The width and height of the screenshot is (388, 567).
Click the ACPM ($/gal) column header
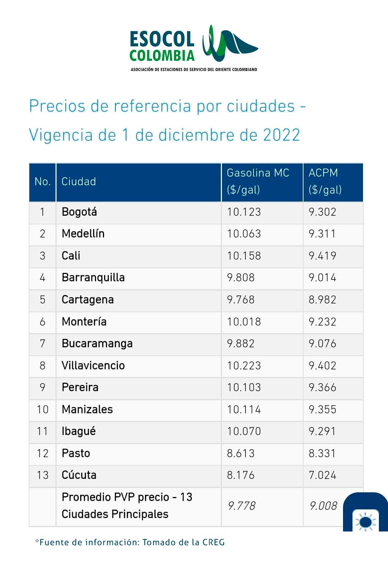(x=325, y=181)
